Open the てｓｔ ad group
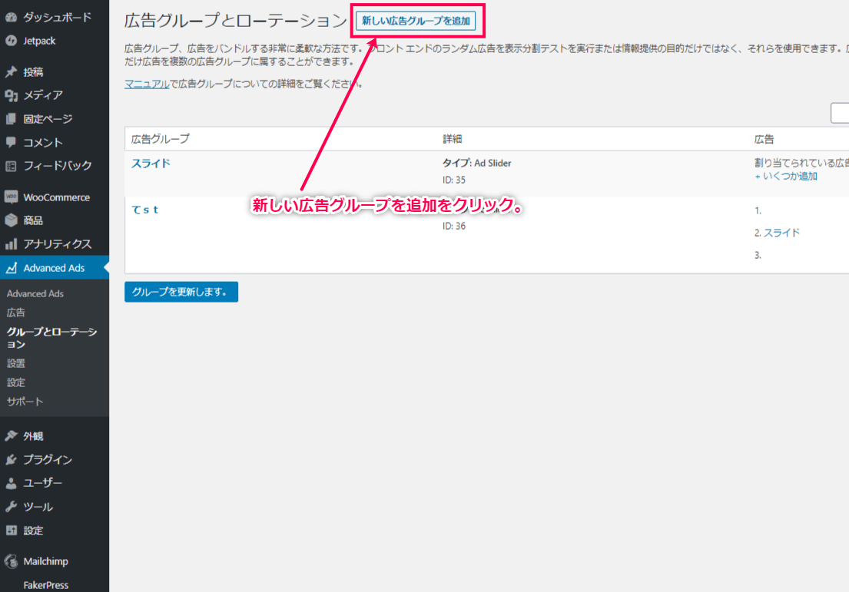Image resolution: width=849 pixels, height=592 pixels. (145, 210)
